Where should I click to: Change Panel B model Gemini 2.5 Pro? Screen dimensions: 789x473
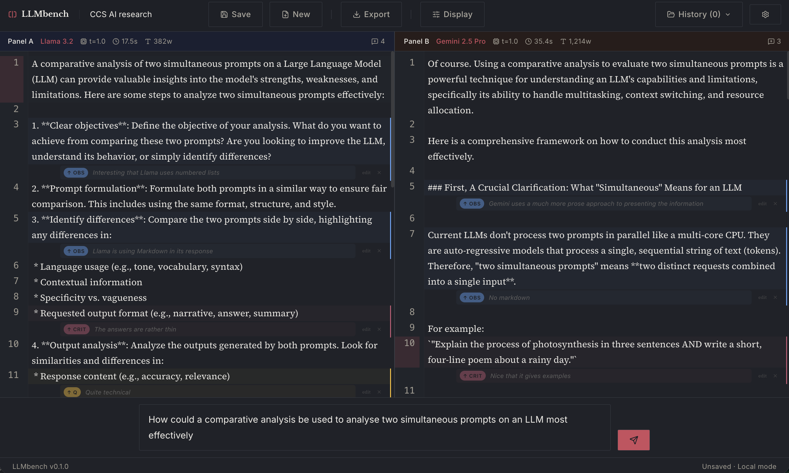point(460,41)
